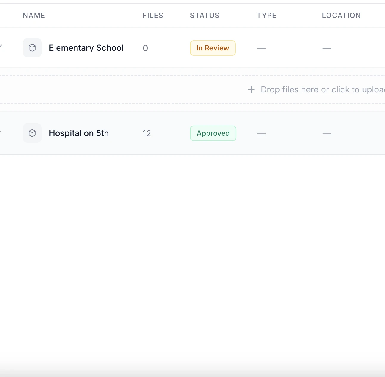The width and height of the screenshot is (385, 377).
Task: Select the Hospital on 5th row name
Action: pyautogui.click(x=79, y=133)
